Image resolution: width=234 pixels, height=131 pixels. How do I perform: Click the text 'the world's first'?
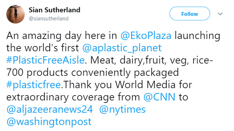(43, 48)
